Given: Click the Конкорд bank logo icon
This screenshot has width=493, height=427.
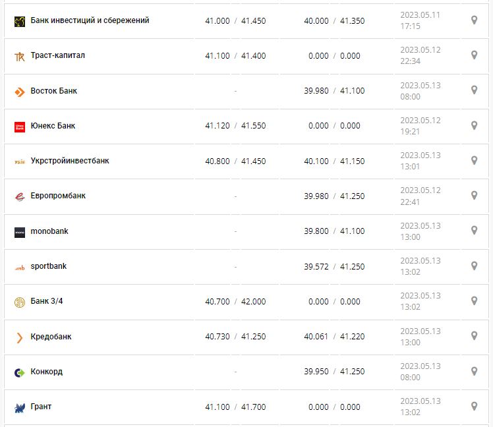Looking at the screenshot, I should click(x=19, y=372).
